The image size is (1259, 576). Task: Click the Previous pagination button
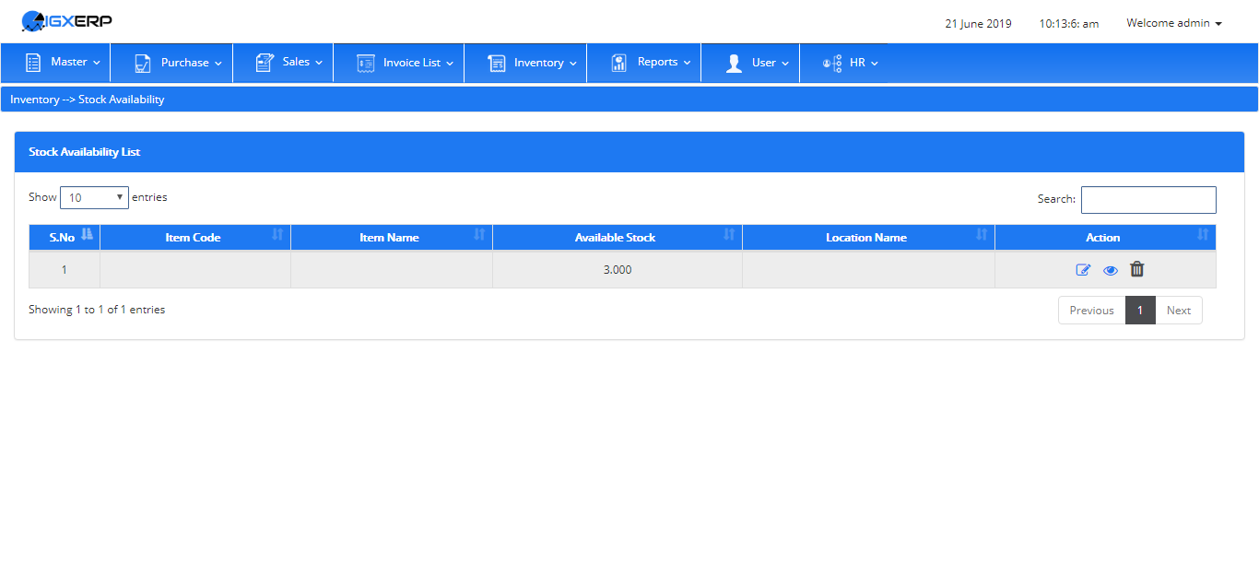click(1092, 311)
